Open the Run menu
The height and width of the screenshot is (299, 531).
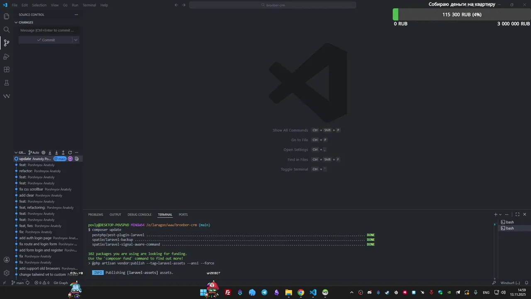[x=75, y=5]
